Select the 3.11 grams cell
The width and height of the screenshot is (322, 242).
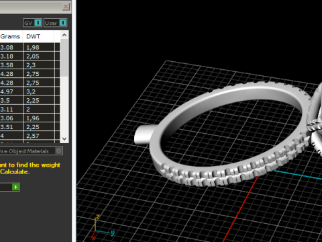[x=11, y=109]
